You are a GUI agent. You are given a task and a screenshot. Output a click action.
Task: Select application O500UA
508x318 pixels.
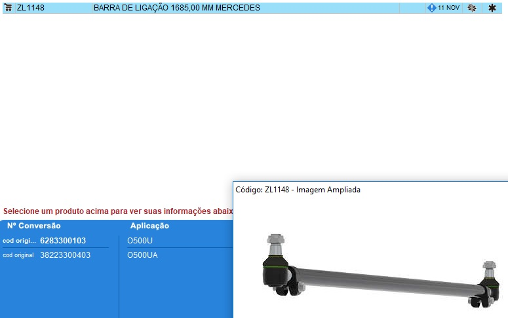pyautogui.click(x=142, y=255)
